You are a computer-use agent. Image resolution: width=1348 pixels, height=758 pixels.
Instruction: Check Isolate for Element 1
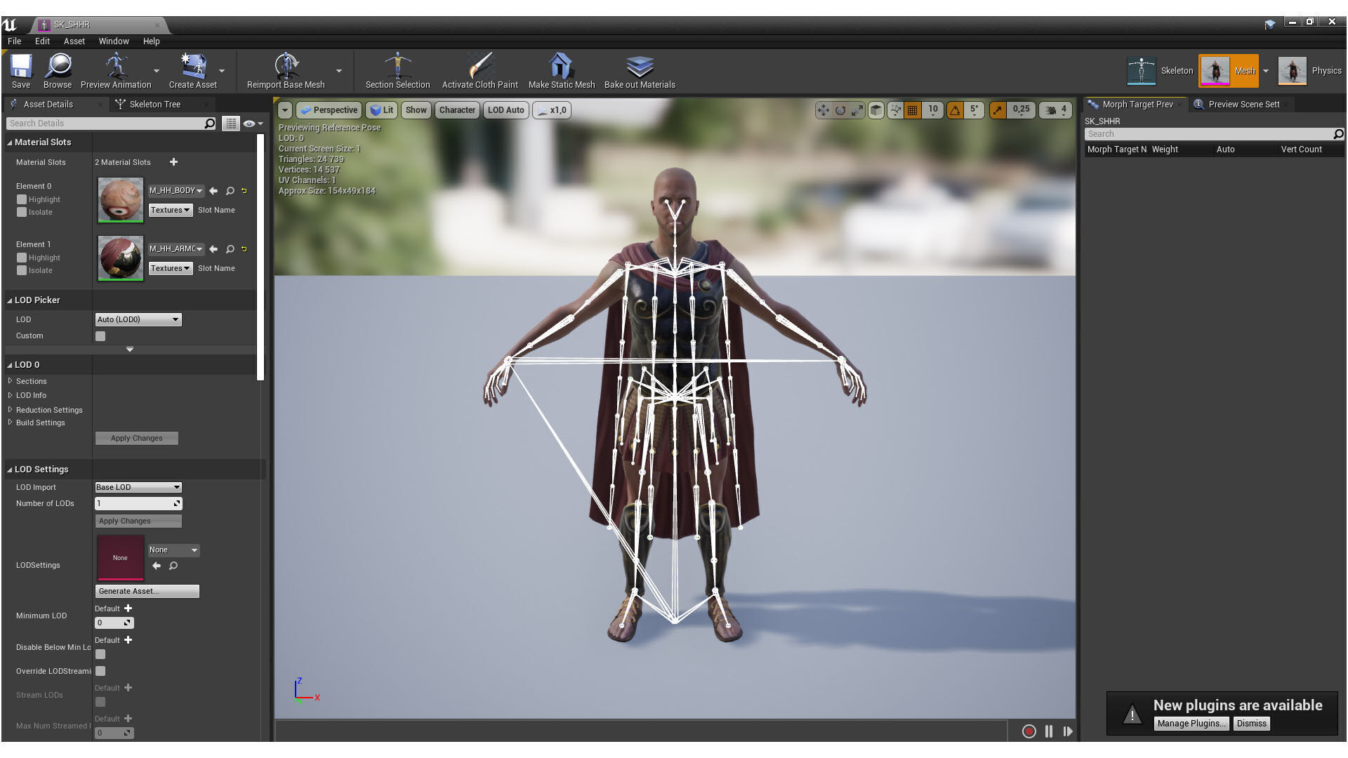[x=22, y=271]
